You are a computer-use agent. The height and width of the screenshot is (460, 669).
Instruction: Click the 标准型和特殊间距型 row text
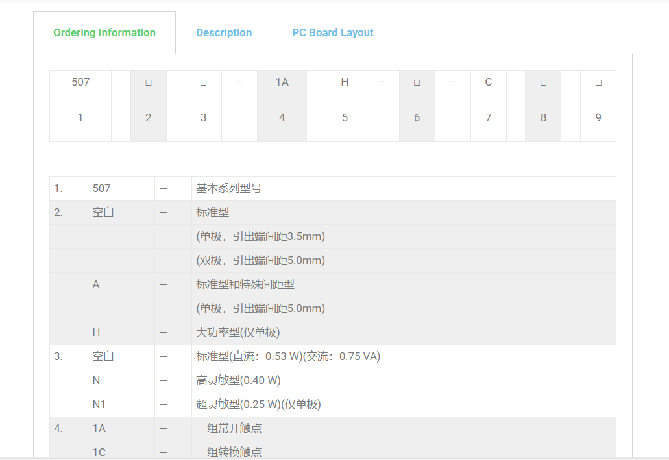tap(245, 285)
